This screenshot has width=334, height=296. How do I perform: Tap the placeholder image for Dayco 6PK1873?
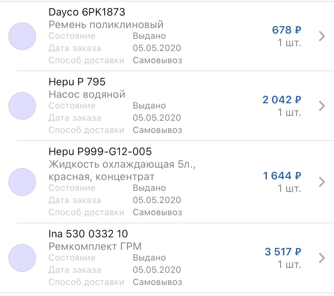22,36
